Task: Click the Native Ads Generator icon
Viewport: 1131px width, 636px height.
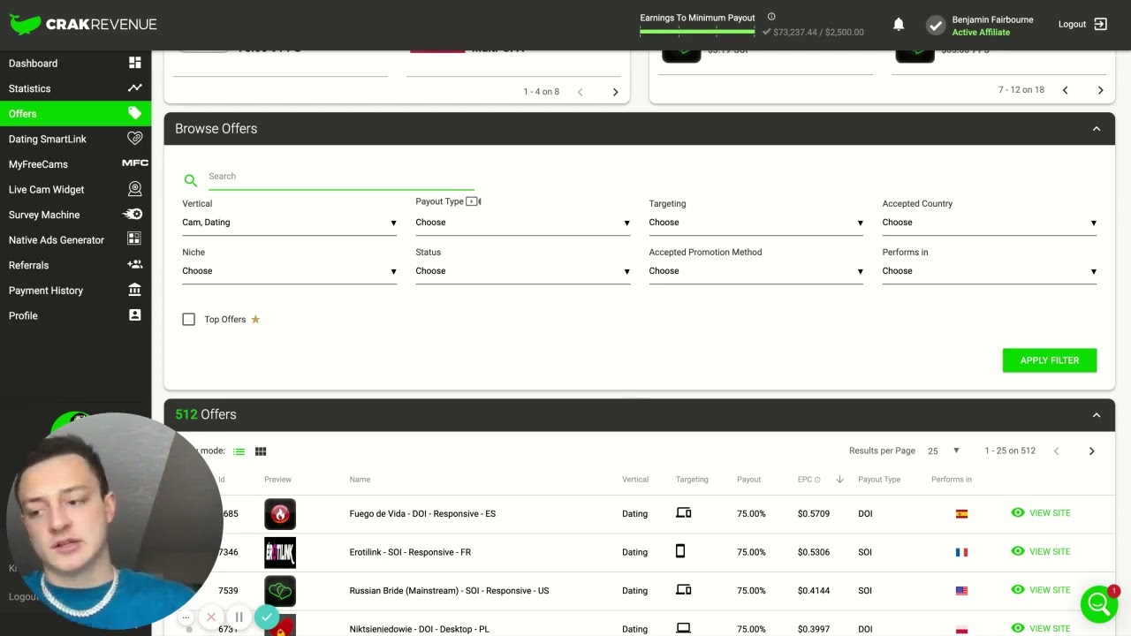Action: (134, 239)
